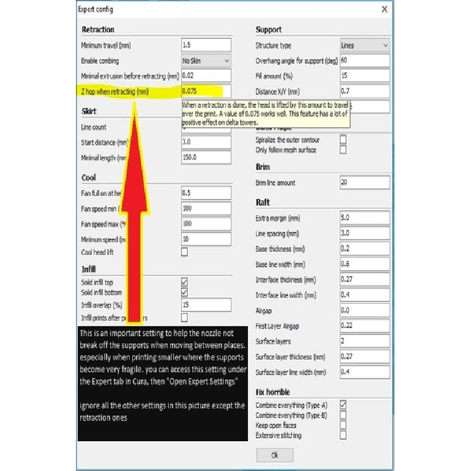Click the Fix horrible heading

273,392
